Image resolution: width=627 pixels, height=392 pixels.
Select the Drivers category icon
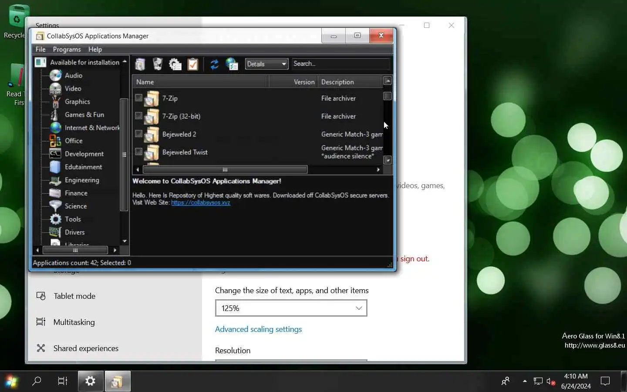pos(55,232)
